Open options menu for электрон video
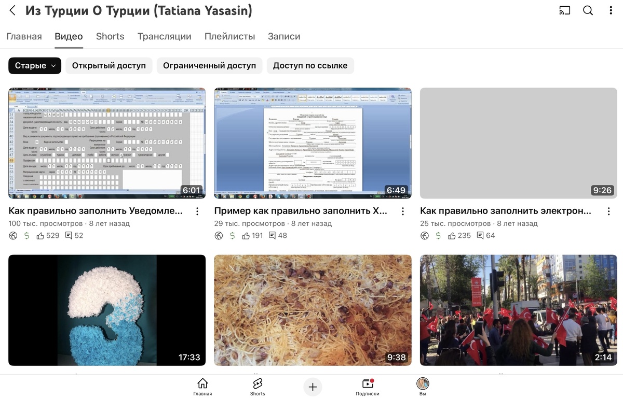The width and height of the screenshot is (623, 399). coord(608,211)
